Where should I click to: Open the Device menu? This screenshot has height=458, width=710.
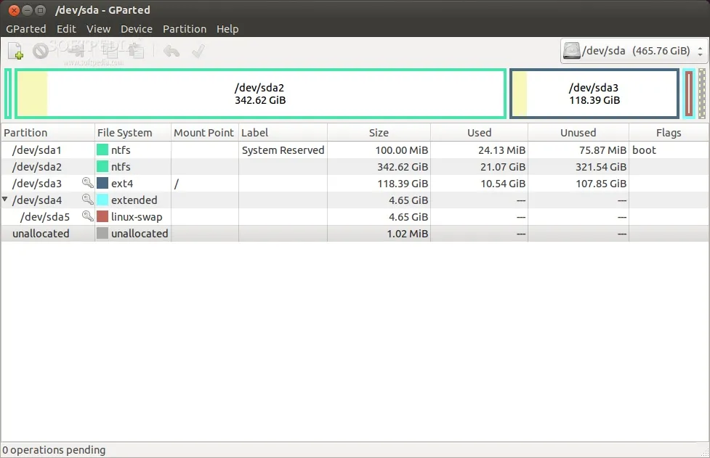point(137,29)
